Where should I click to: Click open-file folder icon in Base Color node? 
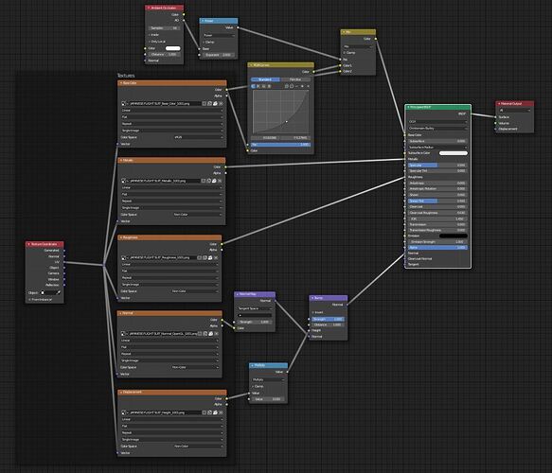[215, 104]
